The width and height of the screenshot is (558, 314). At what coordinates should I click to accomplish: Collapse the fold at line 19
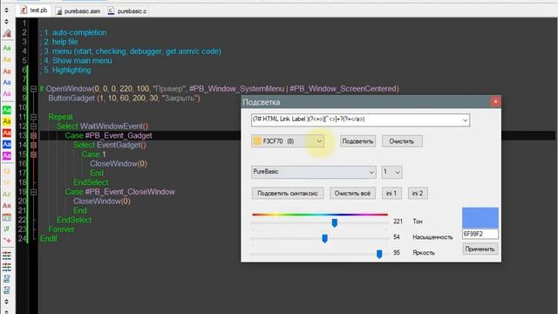click(x=33, y=192)
